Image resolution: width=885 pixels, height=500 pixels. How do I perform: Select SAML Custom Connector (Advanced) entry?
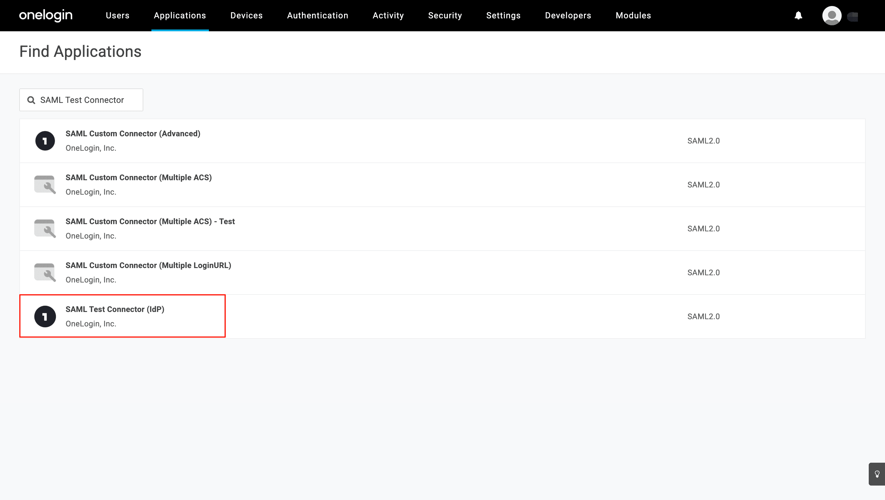pos(133,134)
